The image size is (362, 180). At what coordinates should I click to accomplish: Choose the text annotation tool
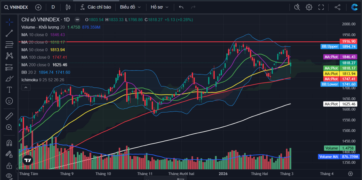point(9,90)
